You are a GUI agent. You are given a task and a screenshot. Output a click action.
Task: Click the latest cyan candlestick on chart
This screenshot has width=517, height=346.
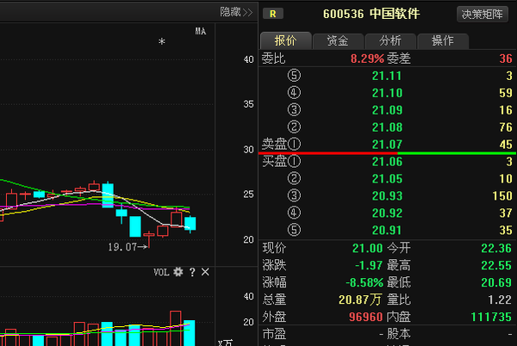point(190,224)
